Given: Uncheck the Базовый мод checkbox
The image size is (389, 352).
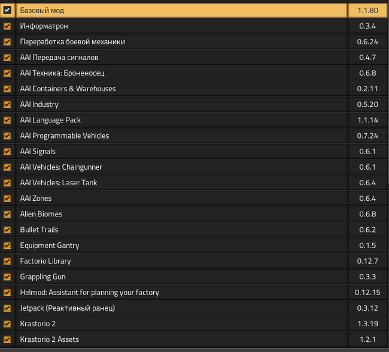Looking at the screenshot, I should coord(7,10).
